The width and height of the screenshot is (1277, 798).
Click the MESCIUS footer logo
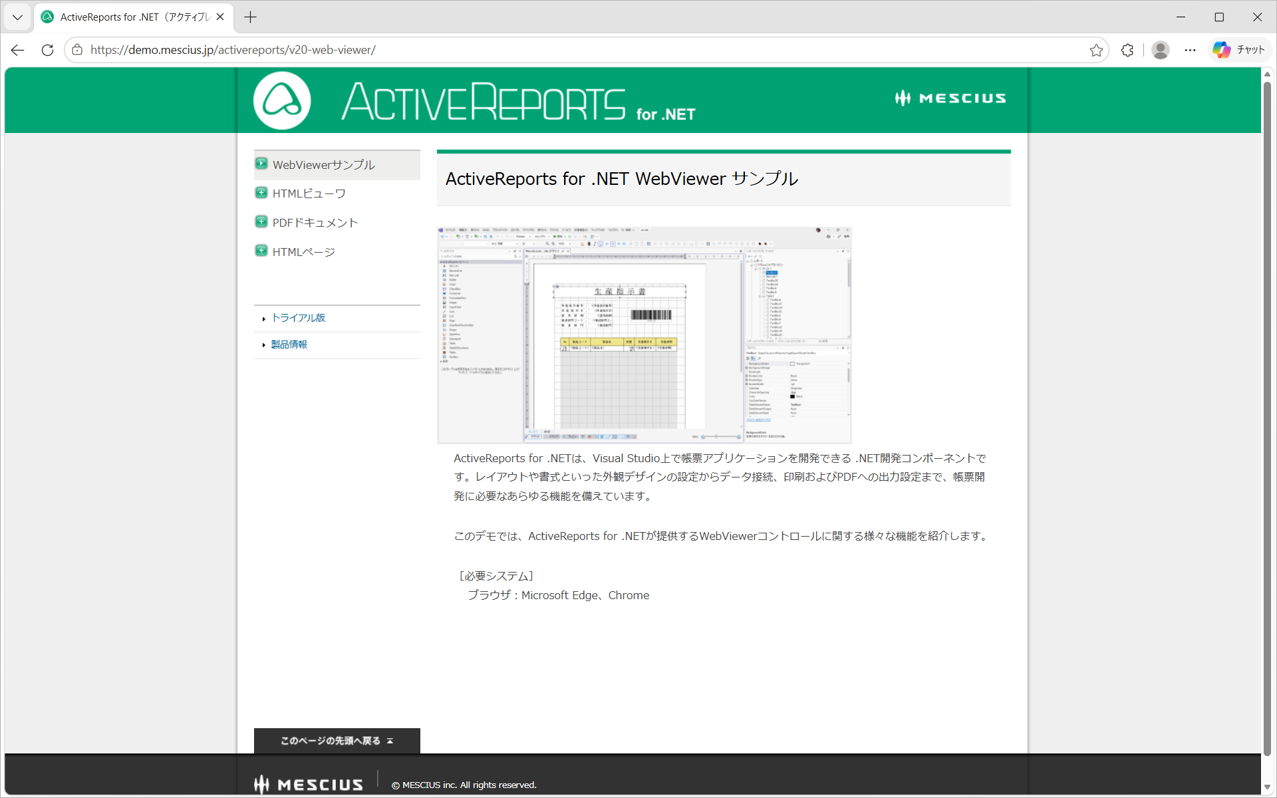309,785
